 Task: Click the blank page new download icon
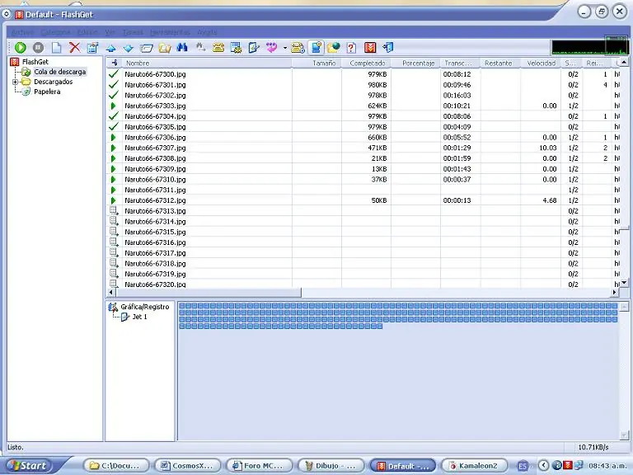coord(57,48)
